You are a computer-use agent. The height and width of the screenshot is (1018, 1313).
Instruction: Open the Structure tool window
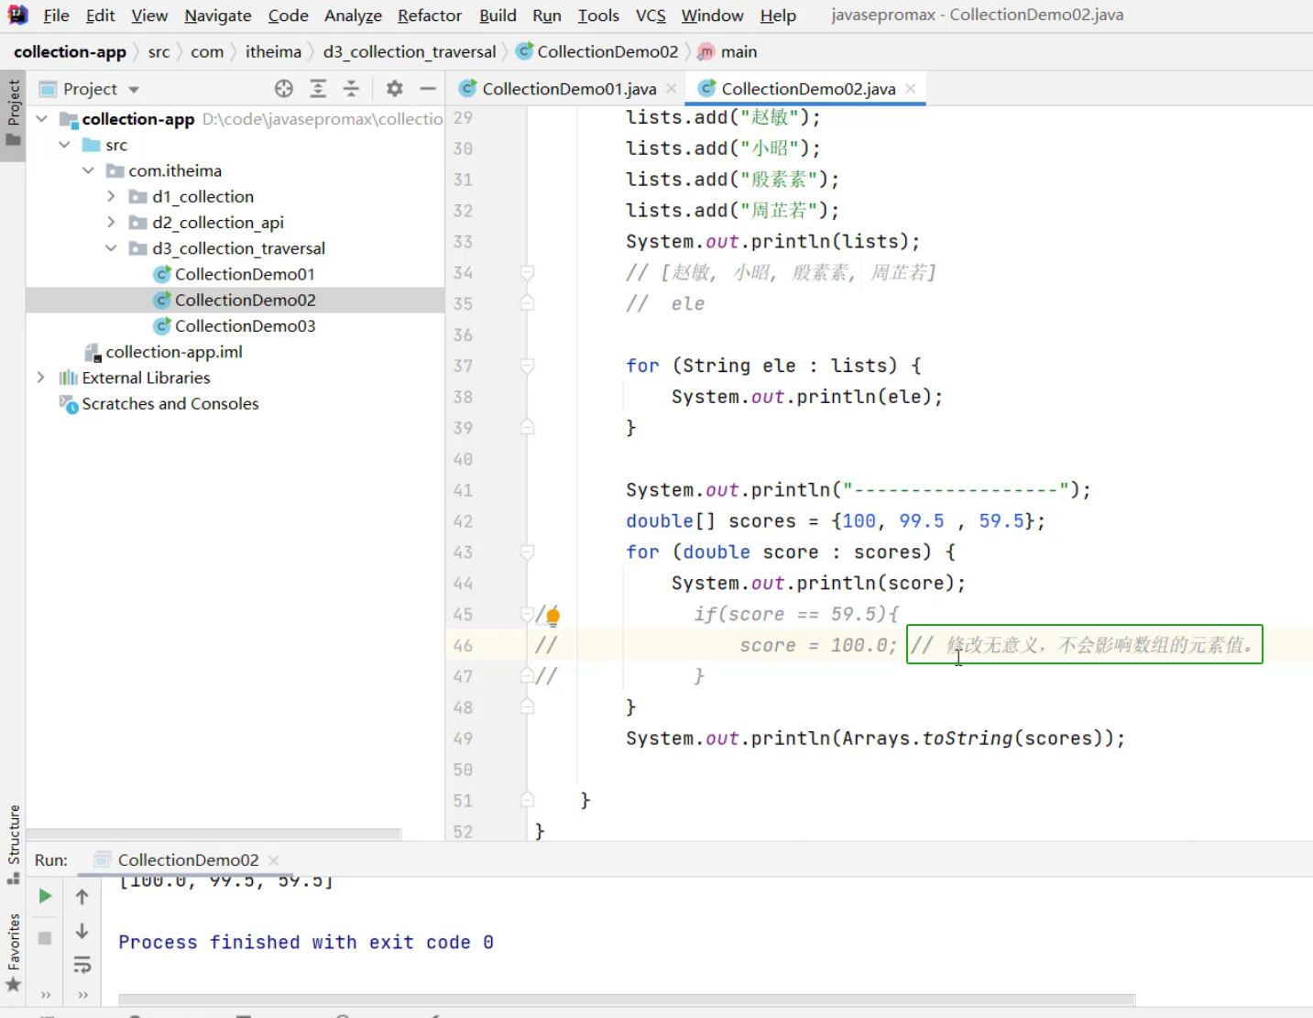click(x=13, y=843)
